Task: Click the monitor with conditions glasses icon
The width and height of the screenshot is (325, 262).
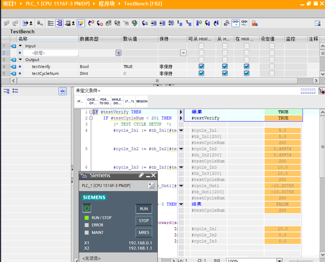Action: (244, 23)
